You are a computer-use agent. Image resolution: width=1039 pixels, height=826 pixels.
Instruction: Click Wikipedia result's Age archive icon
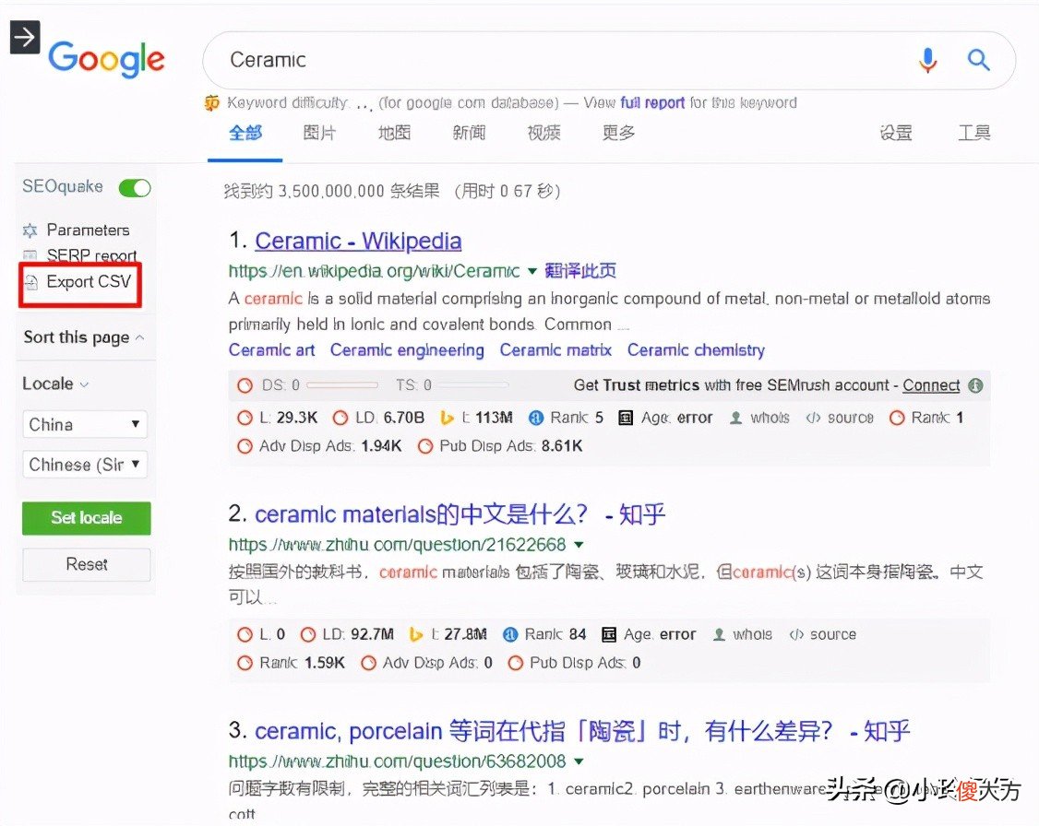(x=626, y=418)
